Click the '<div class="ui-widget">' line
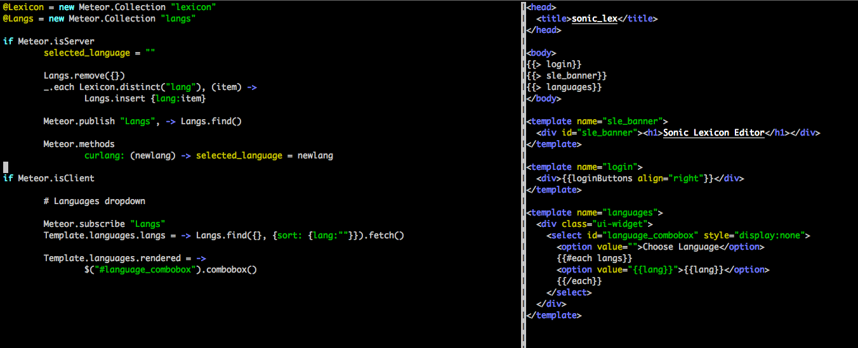The height and width of the screenshot is (348, 858). (x=595, y=224)
